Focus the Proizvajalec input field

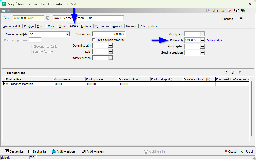pos(192,46)
